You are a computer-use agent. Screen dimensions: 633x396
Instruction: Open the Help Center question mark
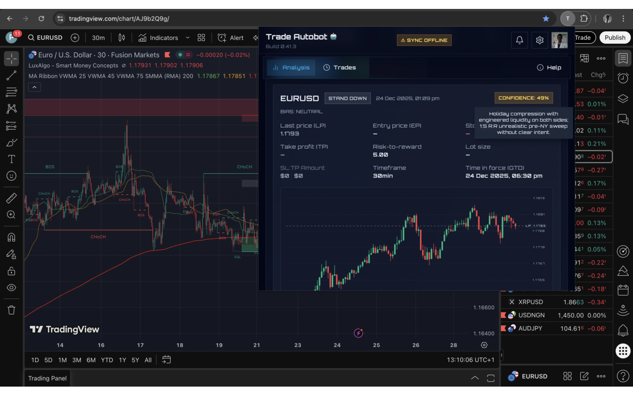(623, 376)
